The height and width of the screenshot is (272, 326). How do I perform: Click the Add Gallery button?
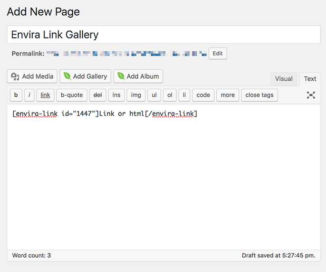86,76
